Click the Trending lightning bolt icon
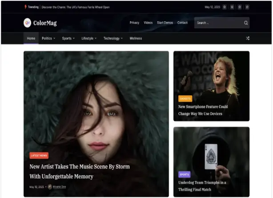The height and width of the screenshot is (198, 273). [25, 7]
